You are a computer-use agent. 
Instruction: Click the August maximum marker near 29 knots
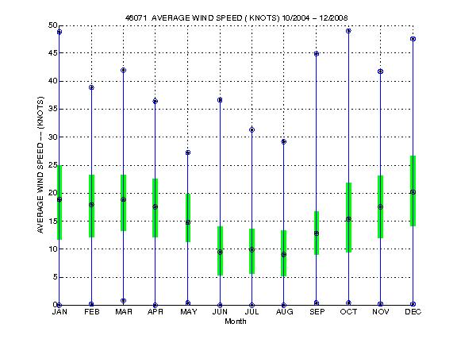click(x=283, y=142)
